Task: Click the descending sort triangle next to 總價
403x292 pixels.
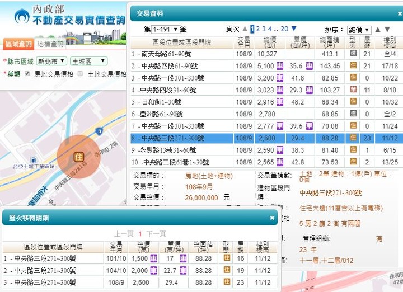Action: click(387, 30)
